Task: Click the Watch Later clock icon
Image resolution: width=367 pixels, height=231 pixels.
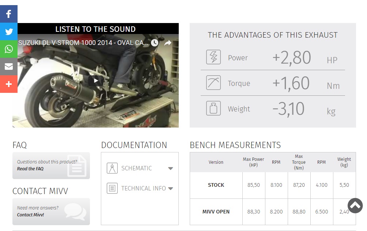Action: click(155, 43)
